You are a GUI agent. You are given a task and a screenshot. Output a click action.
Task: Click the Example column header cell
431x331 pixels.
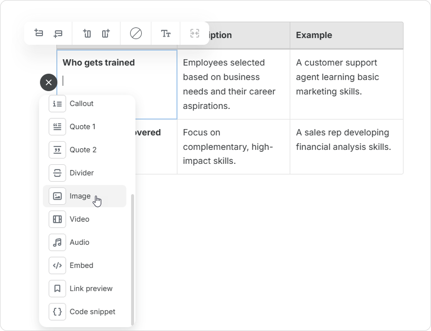click(x=346, y=35)
